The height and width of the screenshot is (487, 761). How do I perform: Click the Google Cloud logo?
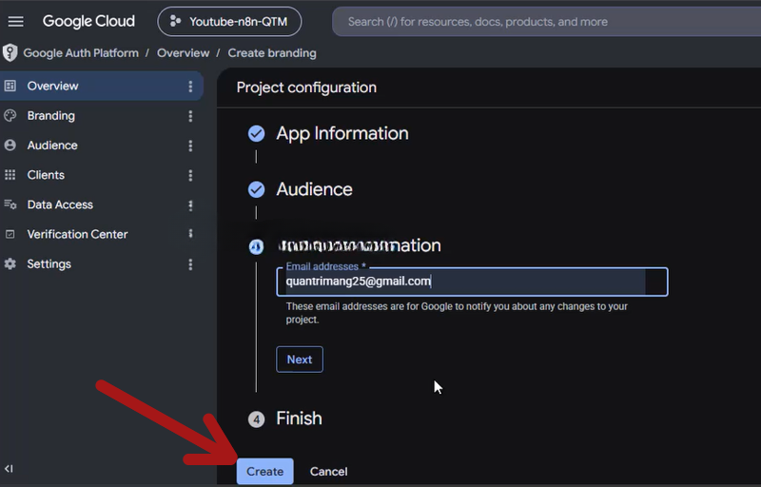click(x=88, y=21)
